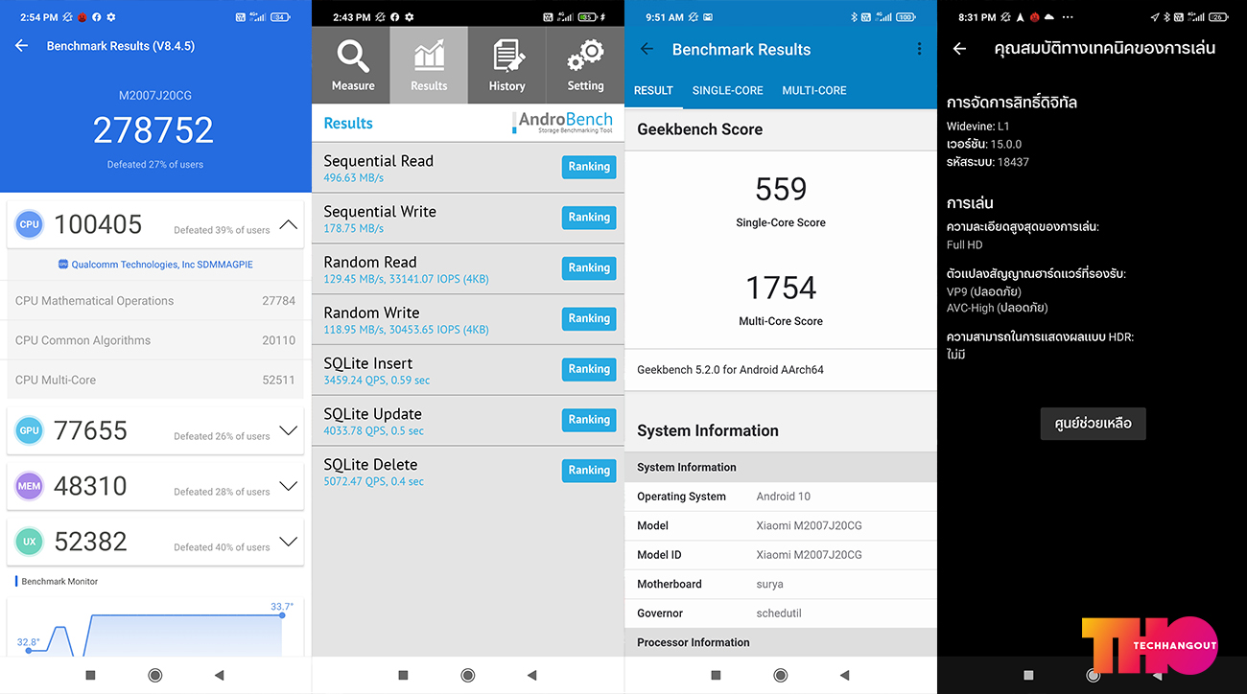Tap the MEM score badge icon
Viewport: 1247px width, 694px height.
(x=30, y=486)
